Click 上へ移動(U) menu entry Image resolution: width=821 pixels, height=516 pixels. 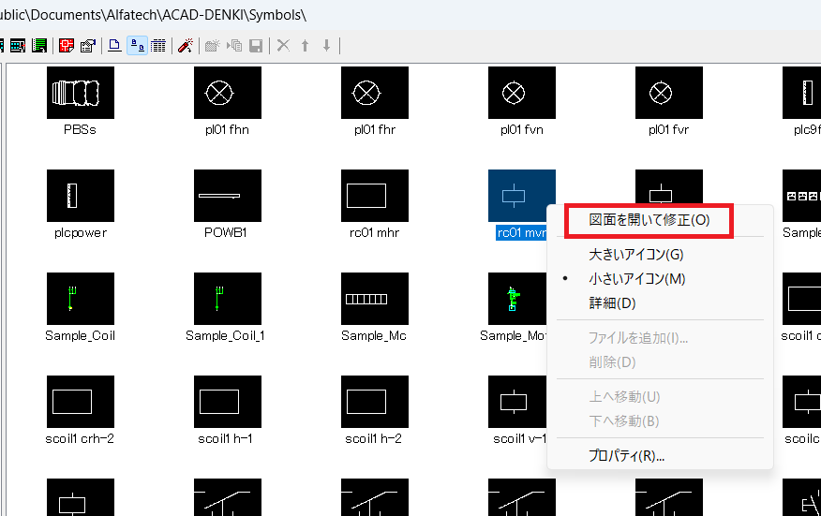pos(624,397)
